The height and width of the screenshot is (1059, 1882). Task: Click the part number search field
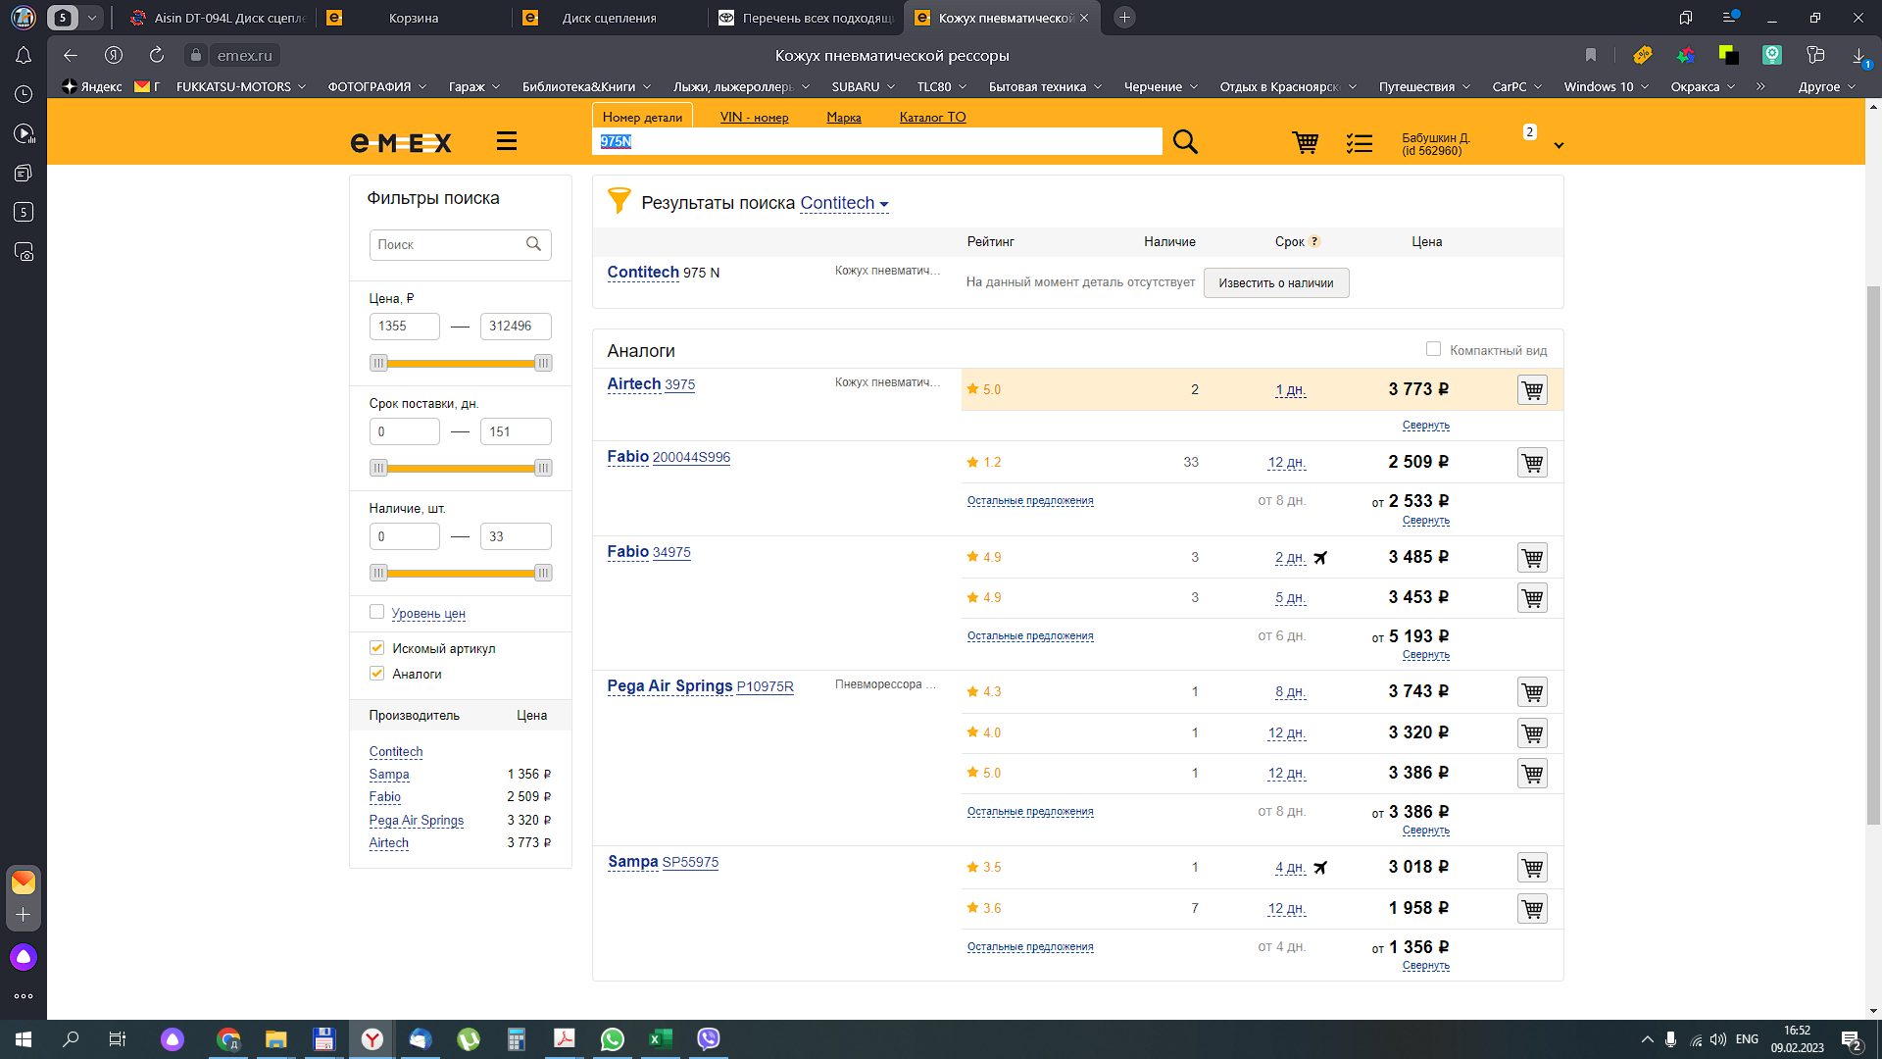(x=876, y=141)
